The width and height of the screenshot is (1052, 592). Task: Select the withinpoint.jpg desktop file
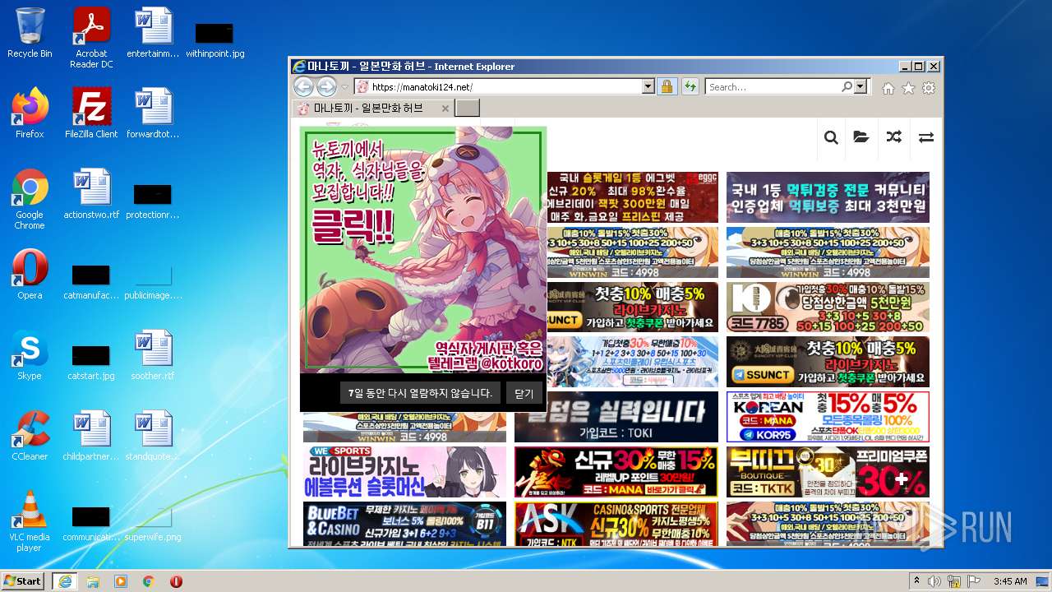coord(215,39)
